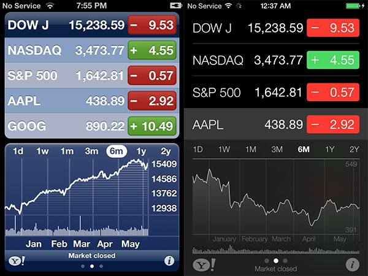Tap the last page dot in the right app
368x276 pixels.
tap(285, 261)
